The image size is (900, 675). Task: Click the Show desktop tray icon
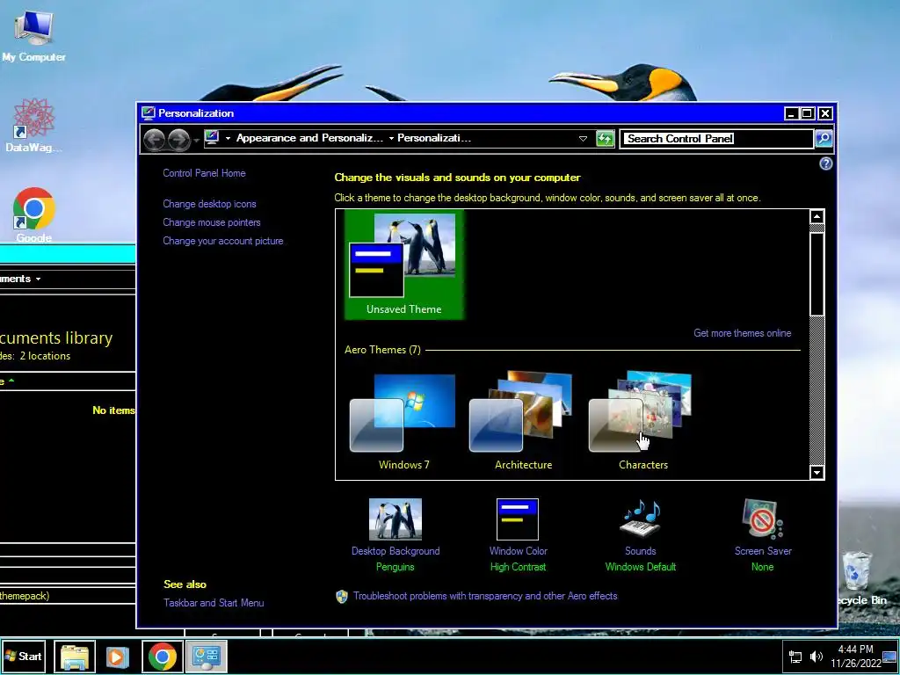click(x=889, y=657)
